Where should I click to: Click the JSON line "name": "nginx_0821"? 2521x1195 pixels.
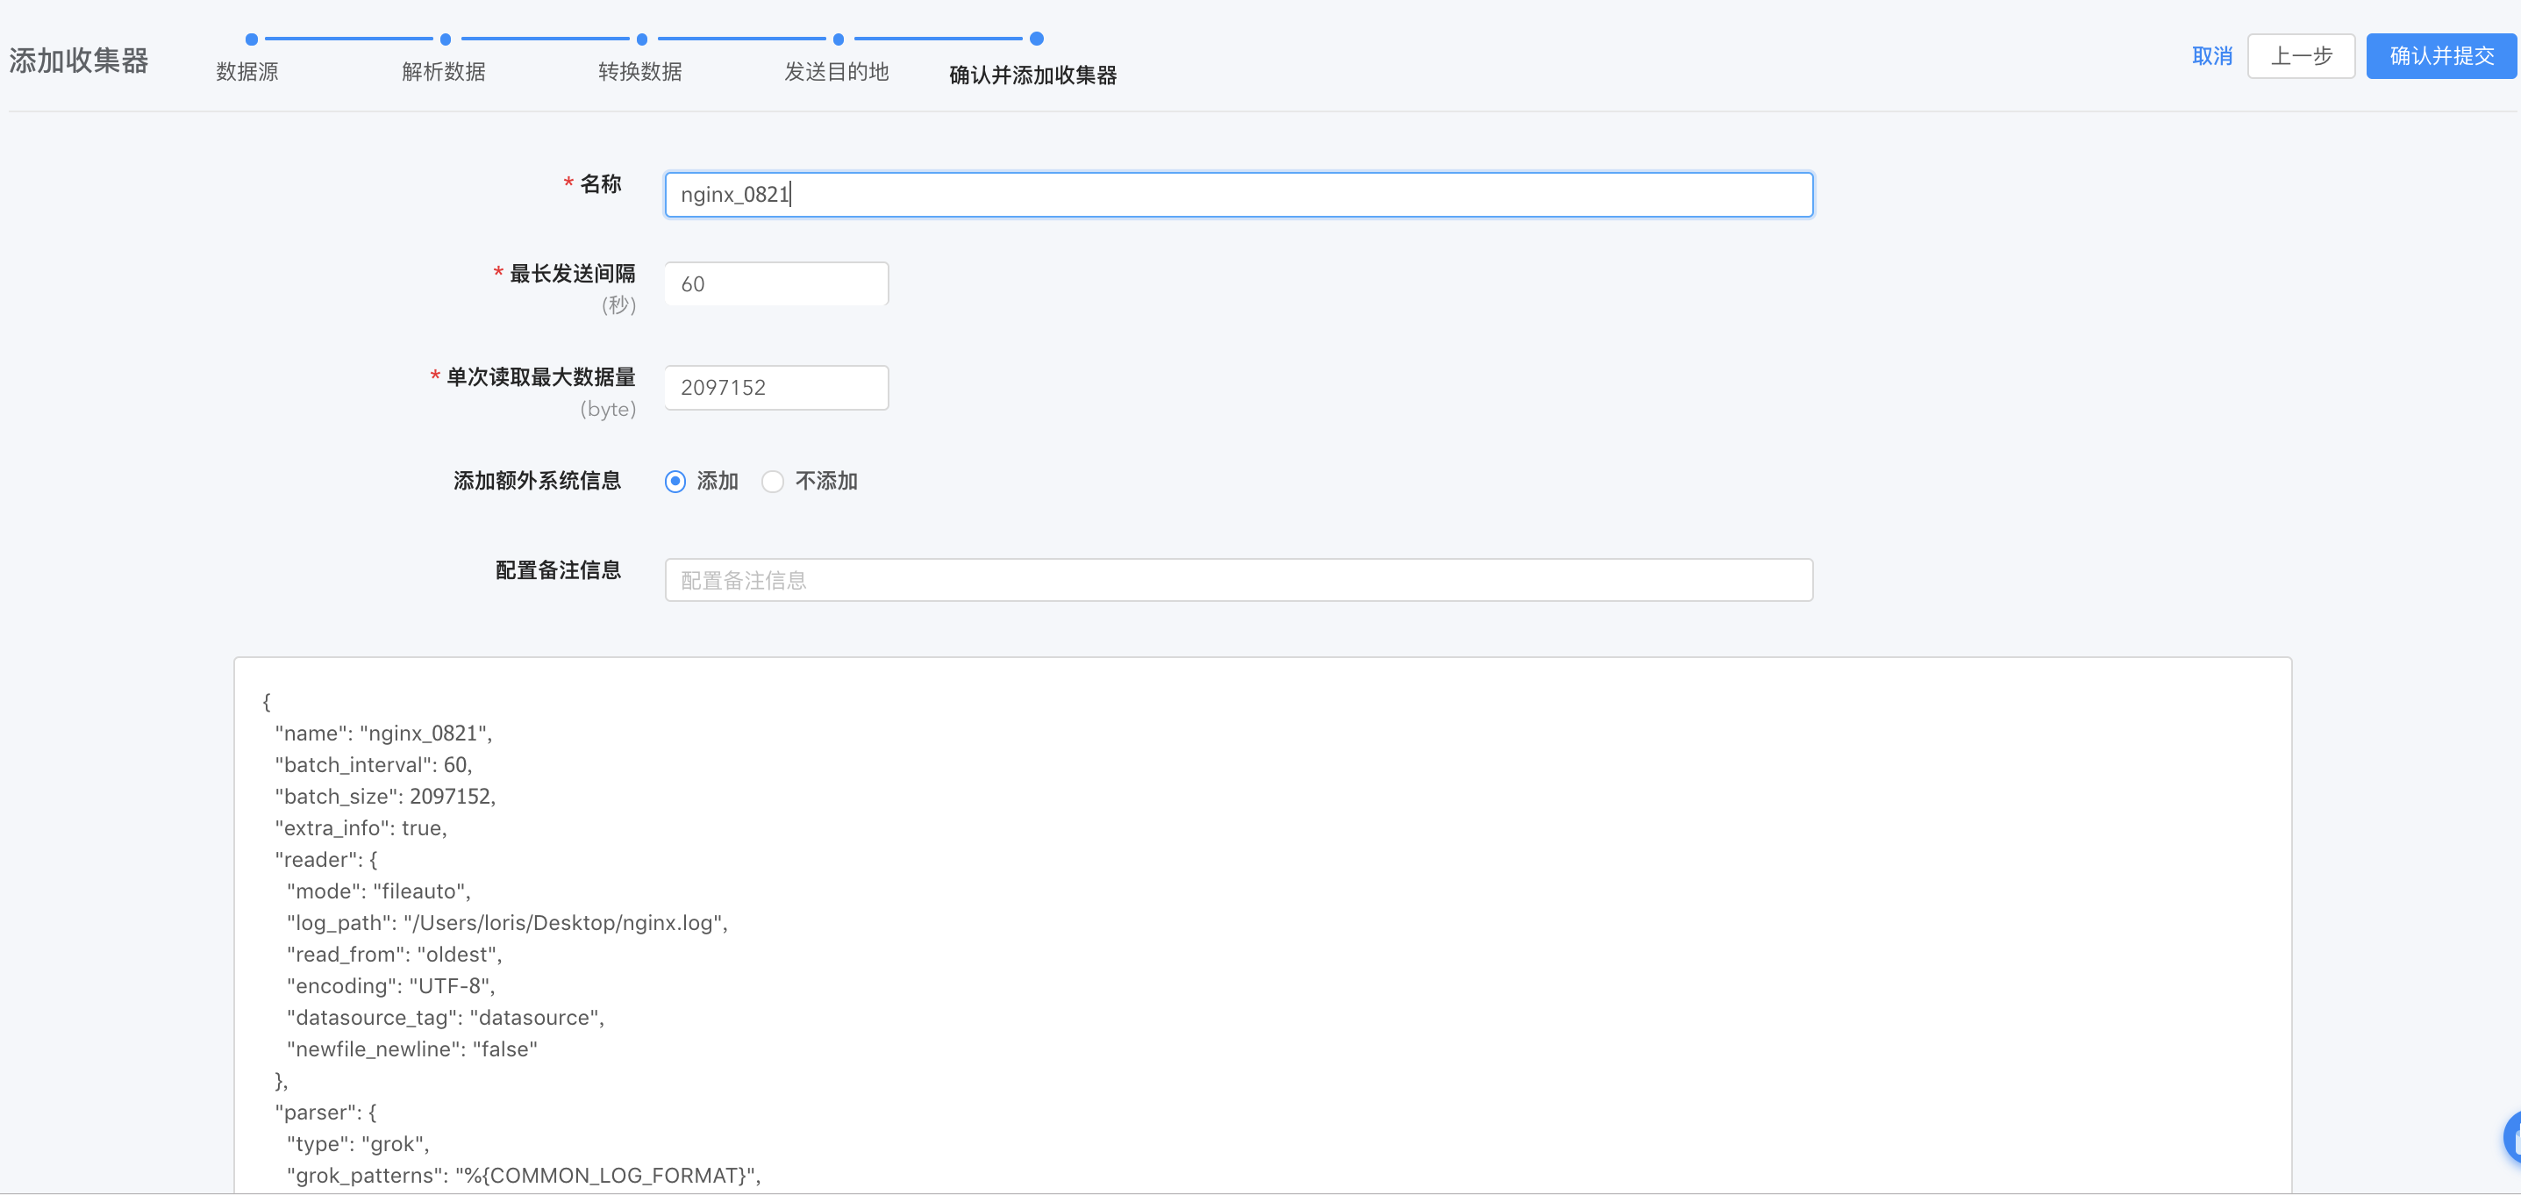point(383,733)
